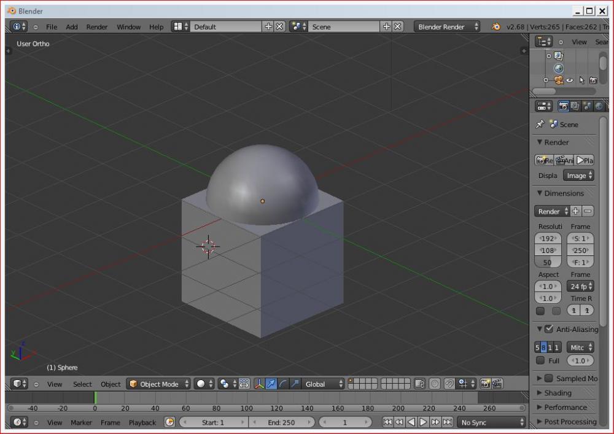The height and width of the screenshot is (434, 614).
Task: Disable the Anti-Aliasing checkbox
Action: 549,330
